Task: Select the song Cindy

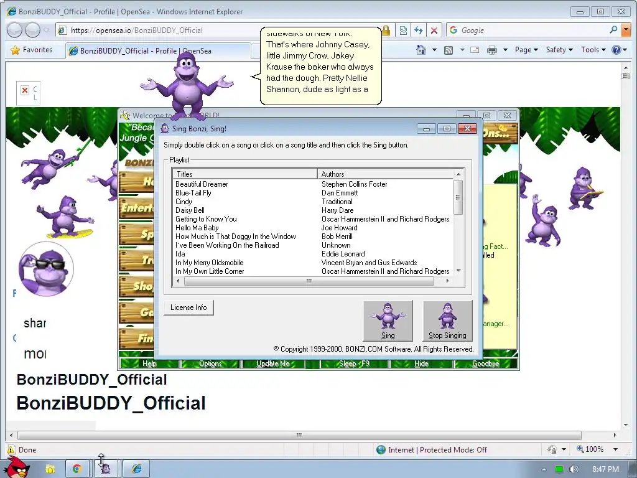Action: coord(184,202)
